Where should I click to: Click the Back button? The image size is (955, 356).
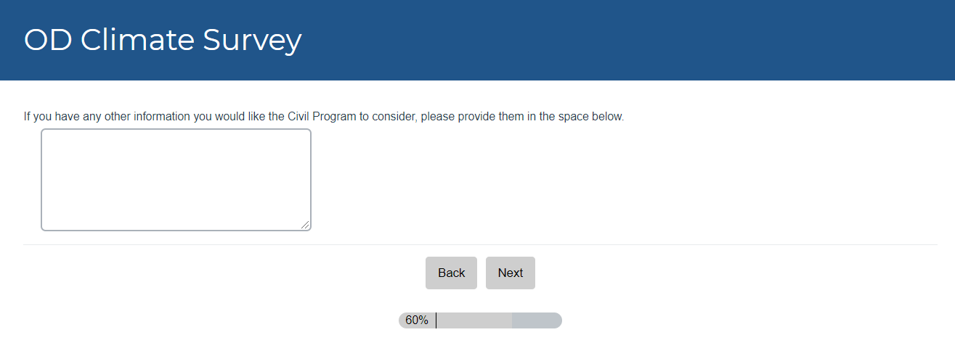(451, 273)
